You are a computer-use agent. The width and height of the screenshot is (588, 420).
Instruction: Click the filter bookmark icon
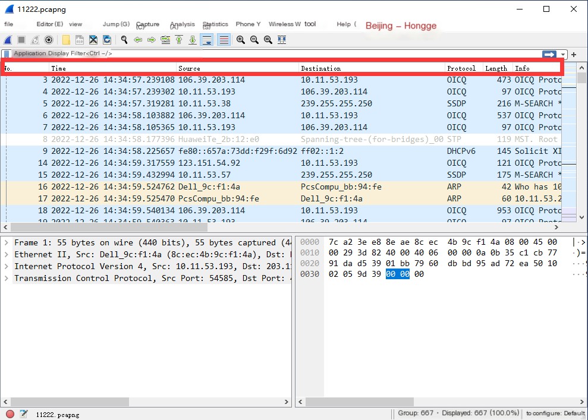[x=7, y=54]
